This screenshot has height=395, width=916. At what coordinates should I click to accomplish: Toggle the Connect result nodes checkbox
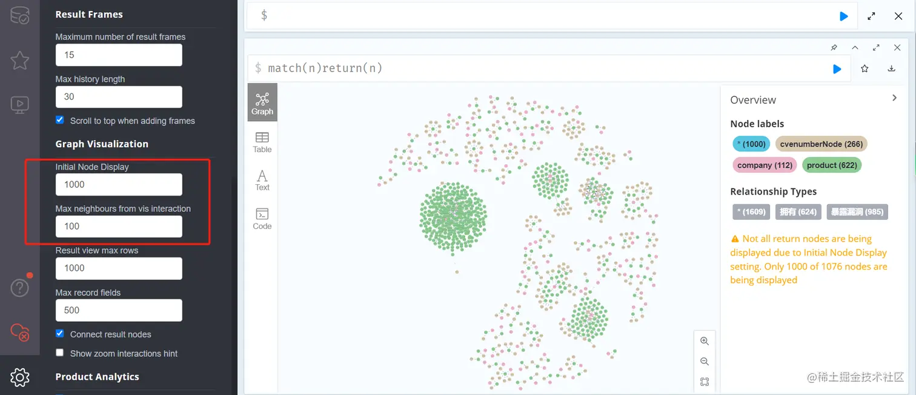coord(59,333)
